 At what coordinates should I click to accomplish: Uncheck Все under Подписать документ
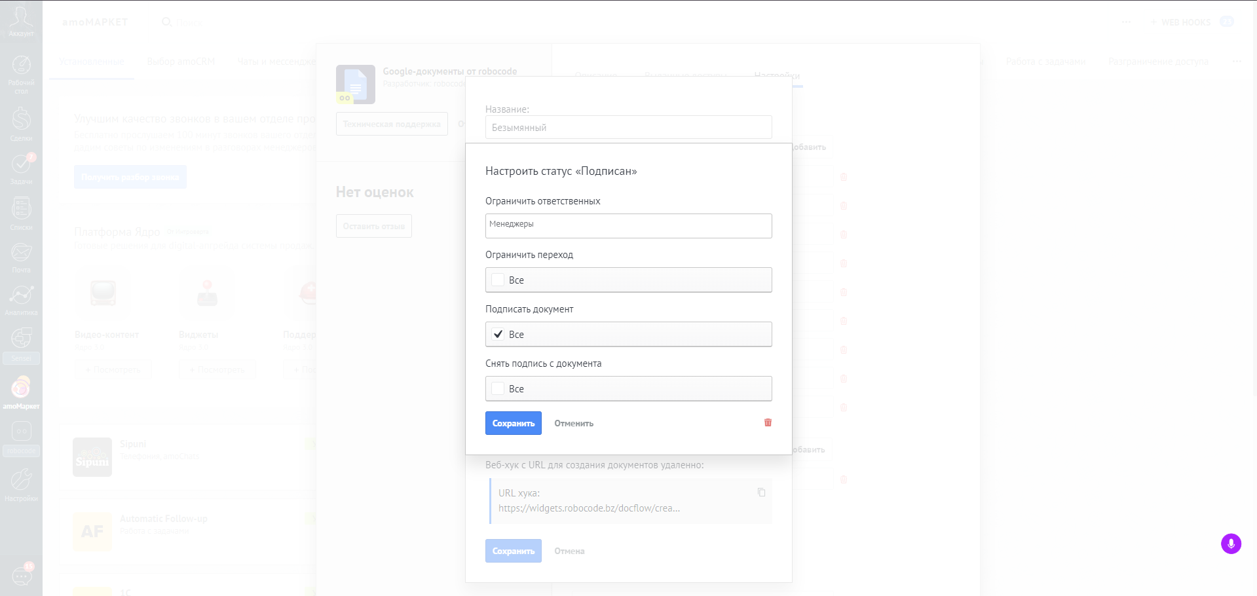click(x=498, y=334)
